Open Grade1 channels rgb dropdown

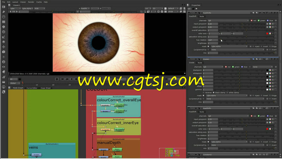pyautogui.click(x=213, y=67)
